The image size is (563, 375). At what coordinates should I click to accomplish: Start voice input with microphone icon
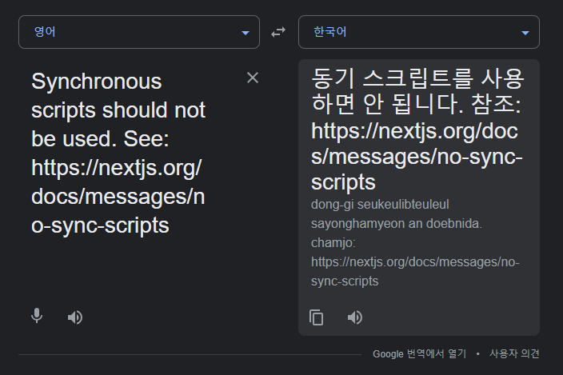click(x=37, y=316)
